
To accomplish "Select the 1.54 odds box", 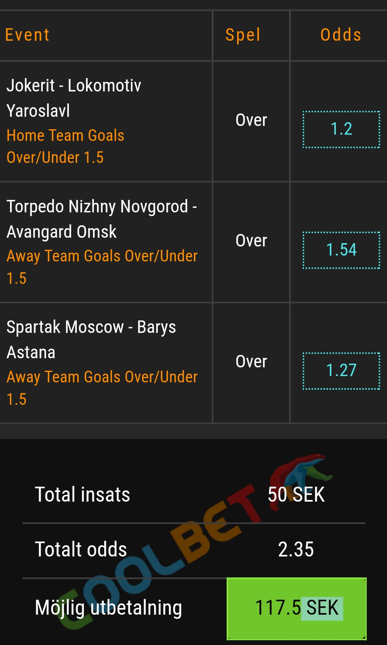I will [341, 250].
